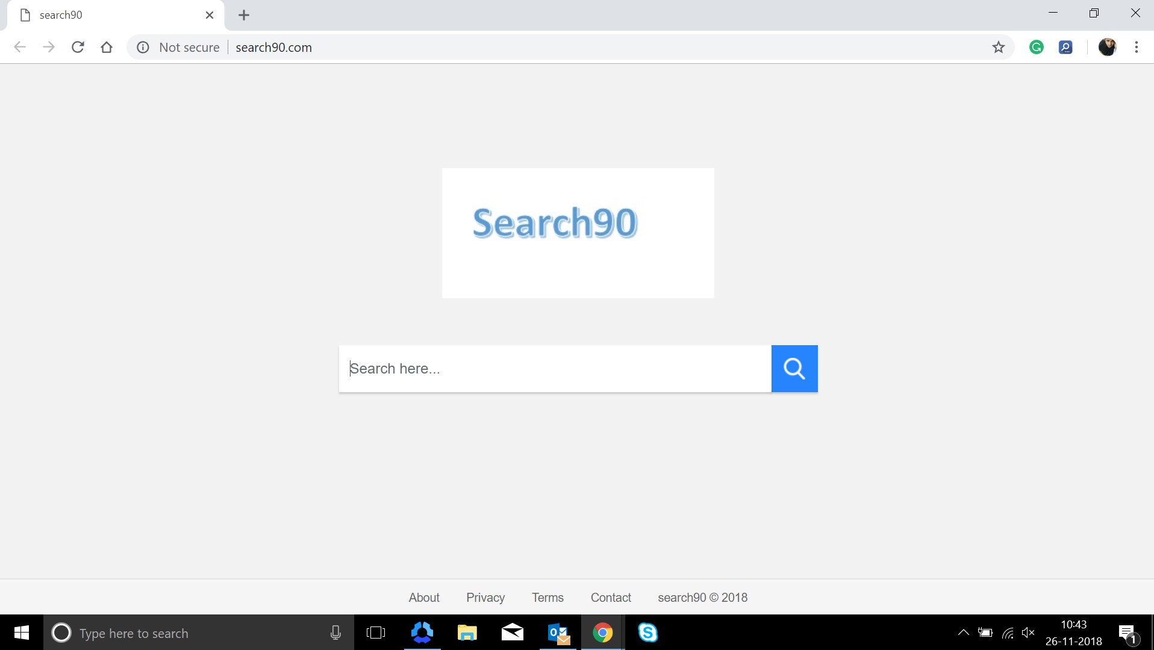Image resolution: width=1154 pixels, height=650 pixels.
Task: Click the Grammarly extension icon
Action: point(1036,47)
